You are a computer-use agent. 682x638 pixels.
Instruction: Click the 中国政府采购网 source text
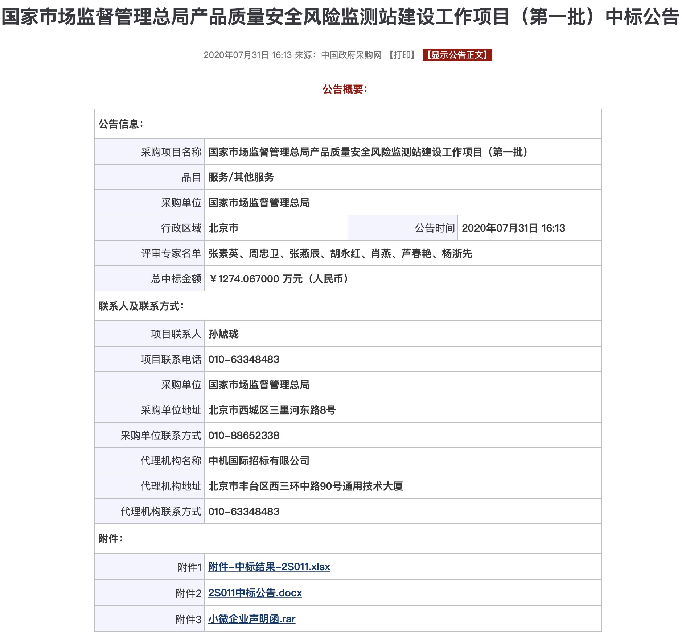point(351,55)
